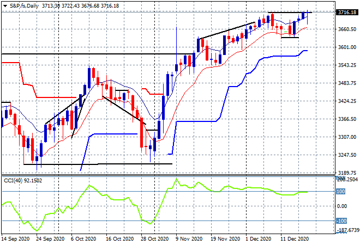
Task: Click the 3660.50 price axis label
Action: [347, 29]
